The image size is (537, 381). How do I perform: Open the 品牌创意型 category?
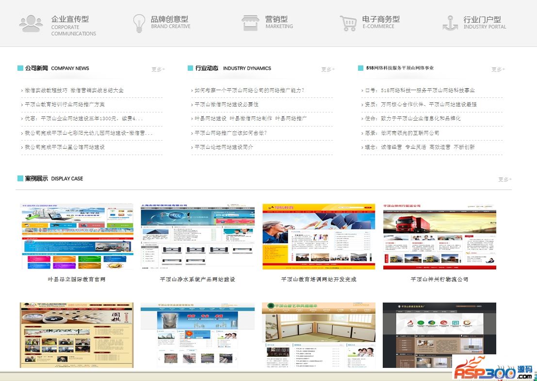(169, 19)
